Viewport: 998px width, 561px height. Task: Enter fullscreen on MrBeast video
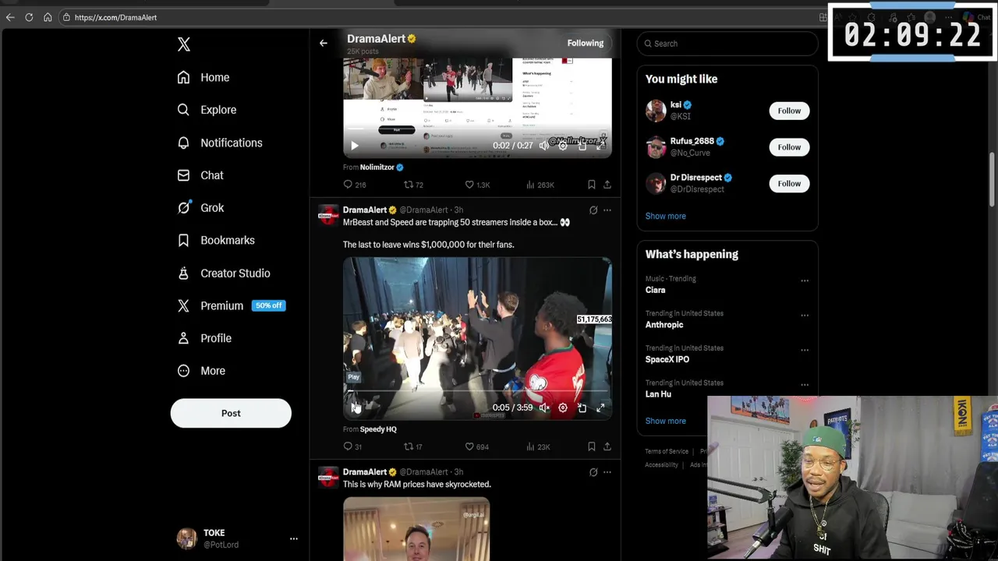point(600,408)
